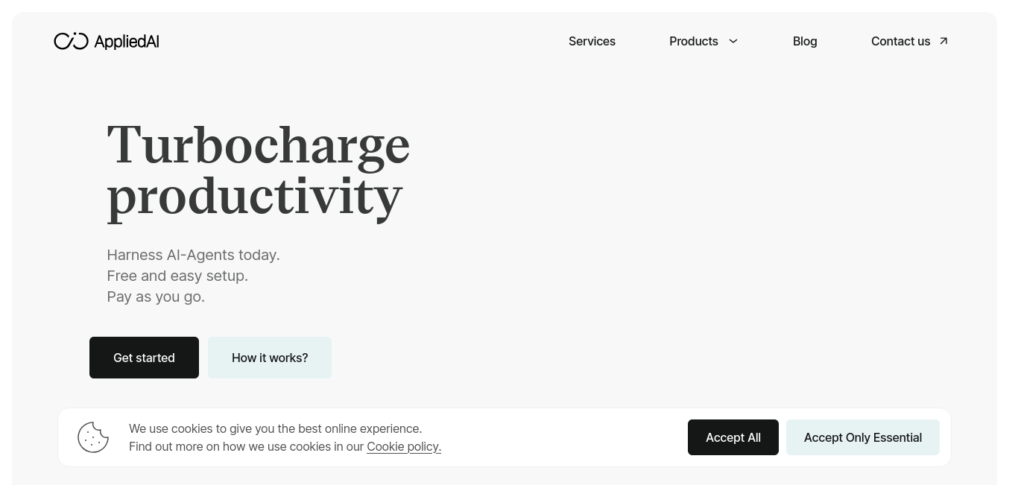Viewport: 1018px width, 485px height.
Task: Open the Cookie policy link
Action: (x=404, y=446)
